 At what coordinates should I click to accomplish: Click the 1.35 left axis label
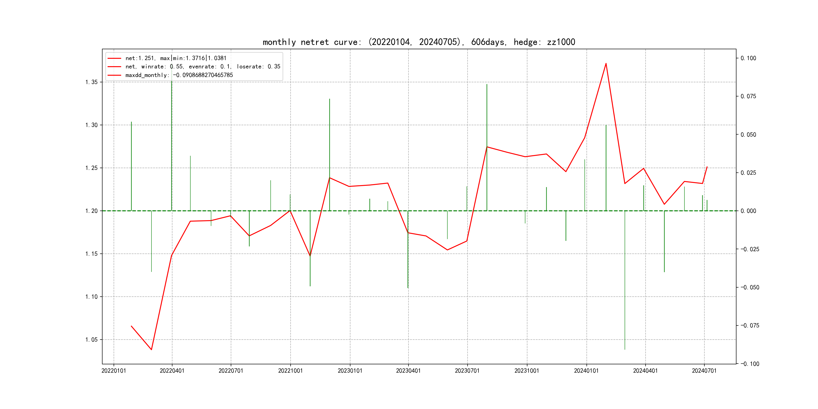pos(91,82)
